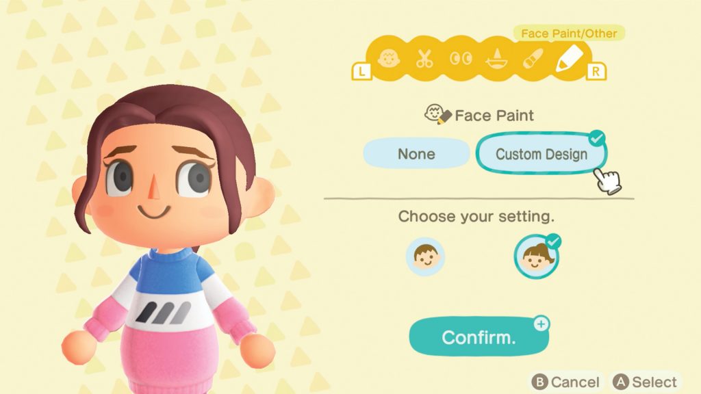Open the face/skin tone category icon
Image resolution: width=701 pixels, height=394 pixels.
coord(389,59)
